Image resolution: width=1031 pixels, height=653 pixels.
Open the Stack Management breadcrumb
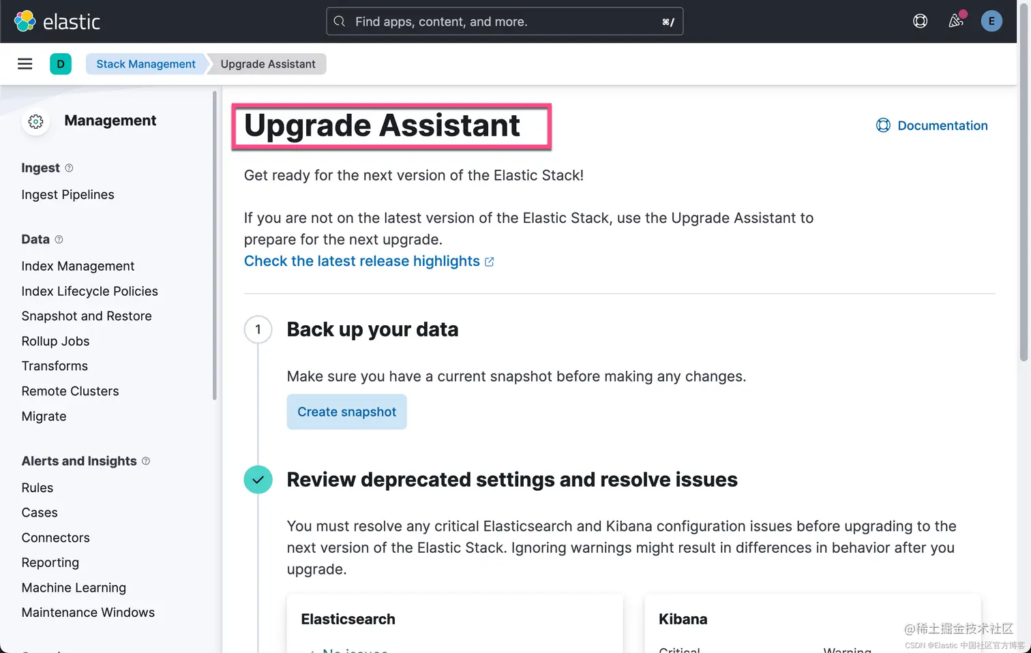point(145,63)
